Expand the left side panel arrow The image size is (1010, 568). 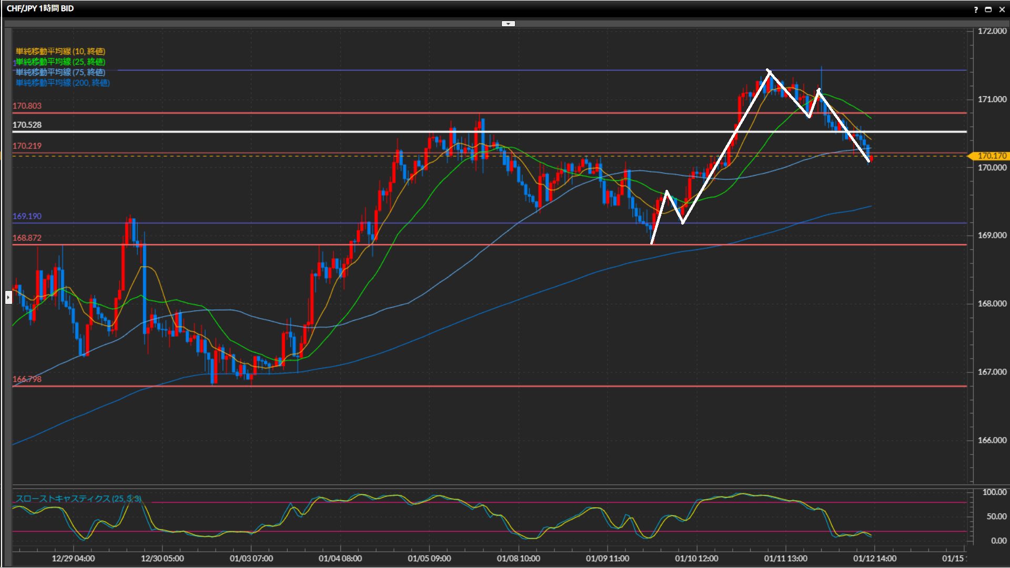8,297
